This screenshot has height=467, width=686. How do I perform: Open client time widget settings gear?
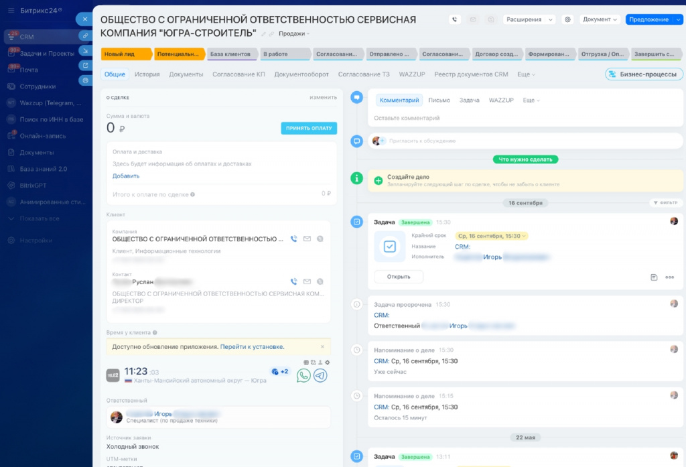point(327,362)
